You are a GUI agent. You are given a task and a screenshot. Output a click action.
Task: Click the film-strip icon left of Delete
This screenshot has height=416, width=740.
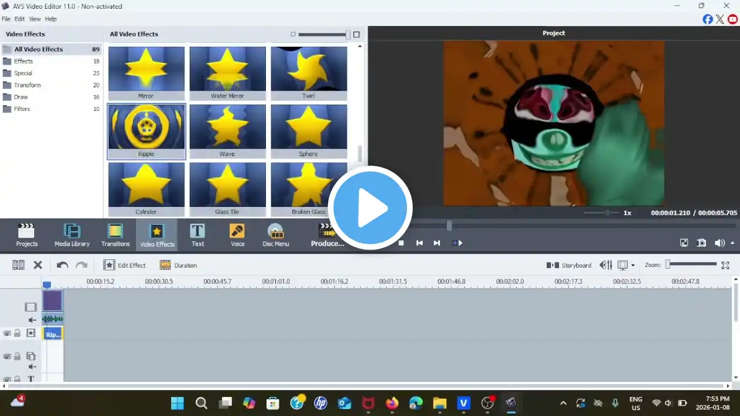(18, 265)
